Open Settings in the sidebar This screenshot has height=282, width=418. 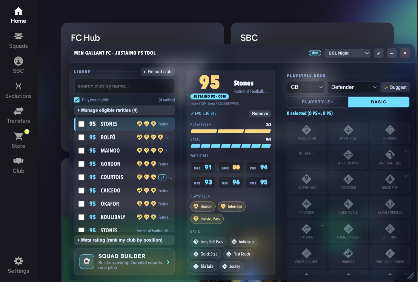(18, 265)
